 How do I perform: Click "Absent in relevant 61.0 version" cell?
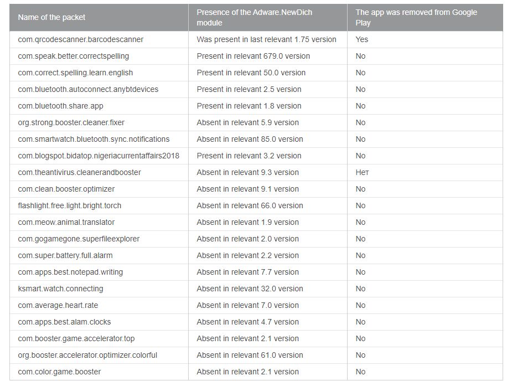tap(250, 355)
